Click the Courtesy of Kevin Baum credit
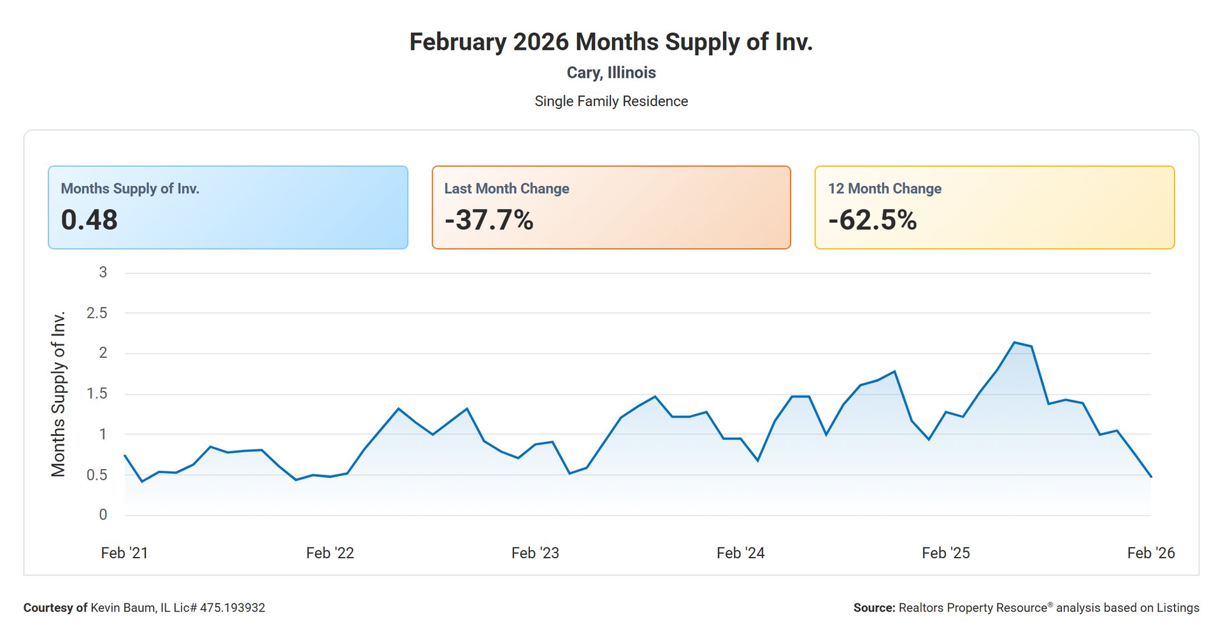The height and width of the screenshot is (641, 1223). [x=144, y=608]
